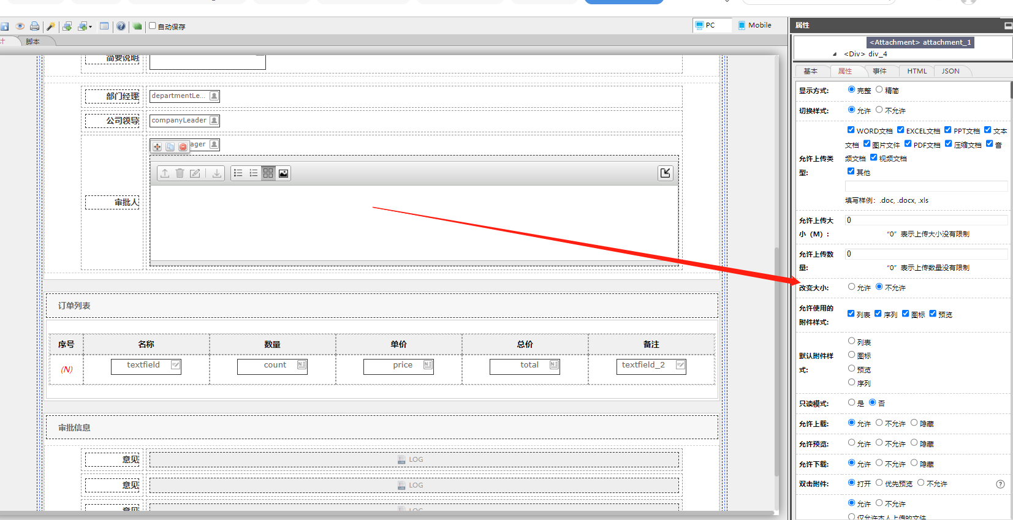Toggle the 自动保存 checkbox
The image size is (1013, 520).
pyautogui.click(x=153, y=26)
